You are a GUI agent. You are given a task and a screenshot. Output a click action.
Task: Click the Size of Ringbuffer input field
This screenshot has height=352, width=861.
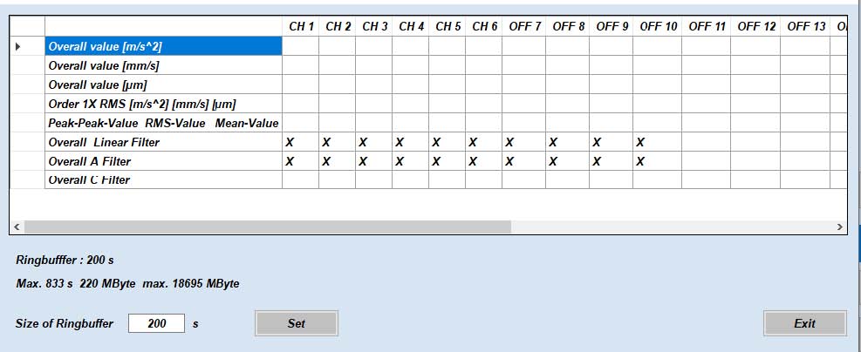point(156,323)
